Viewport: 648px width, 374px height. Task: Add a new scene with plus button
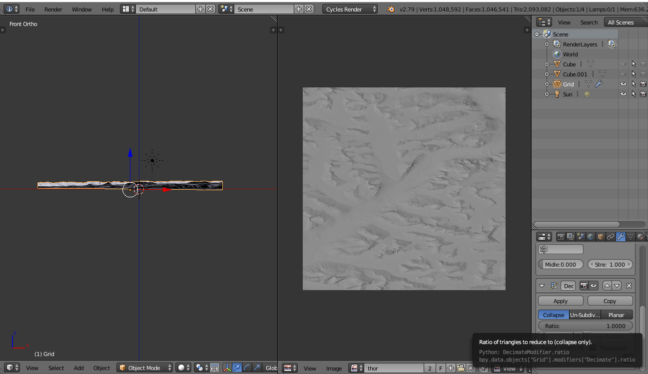click(x=299, y=9)
